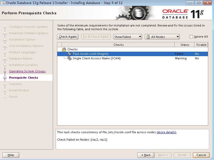This screenshot has width=214, height=160.
Task: Click the Operating System Groups step bullet icon
Action: (5, 71)
